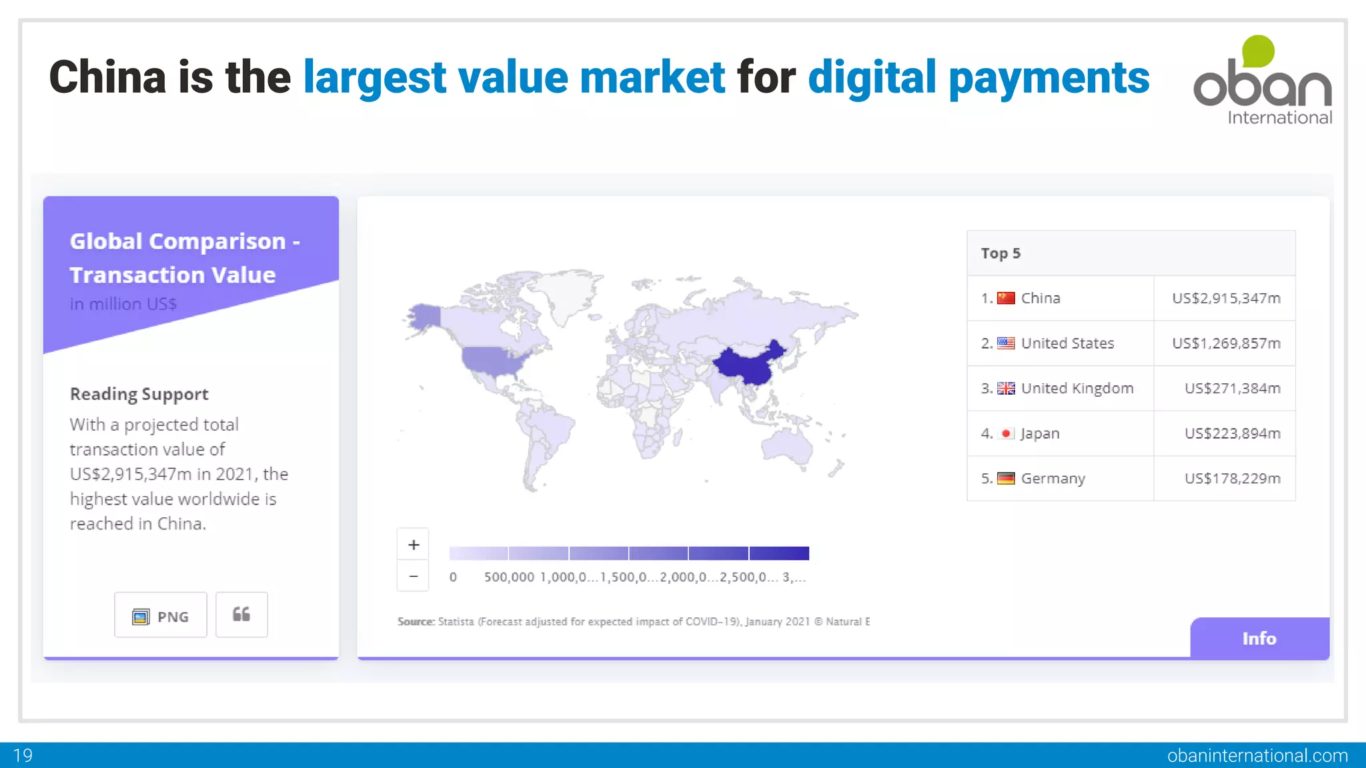This screenshot has width=1366, height=768.
Task: Click the Germany flag icon
Action: 1006,478
